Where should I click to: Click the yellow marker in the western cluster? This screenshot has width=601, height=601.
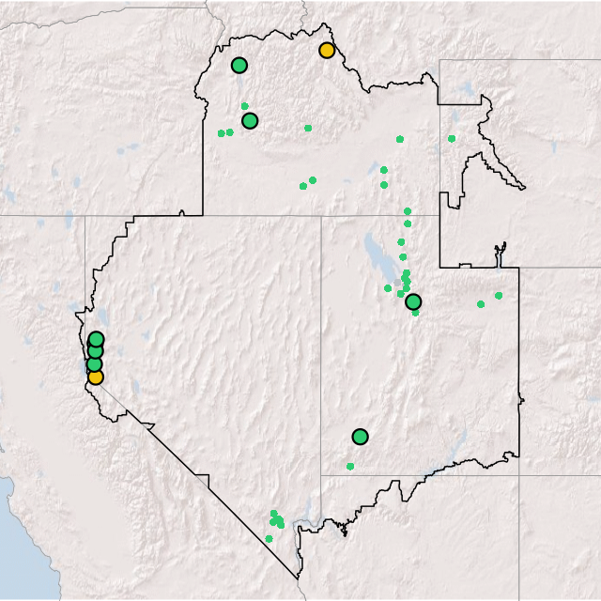coord(95,377)
